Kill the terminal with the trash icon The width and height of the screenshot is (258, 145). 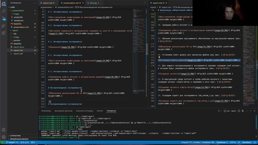pos(243,111)
